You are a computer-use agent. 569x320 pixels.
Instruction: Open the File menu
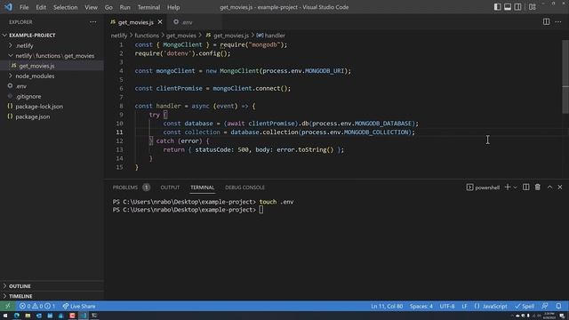(24, 7)
